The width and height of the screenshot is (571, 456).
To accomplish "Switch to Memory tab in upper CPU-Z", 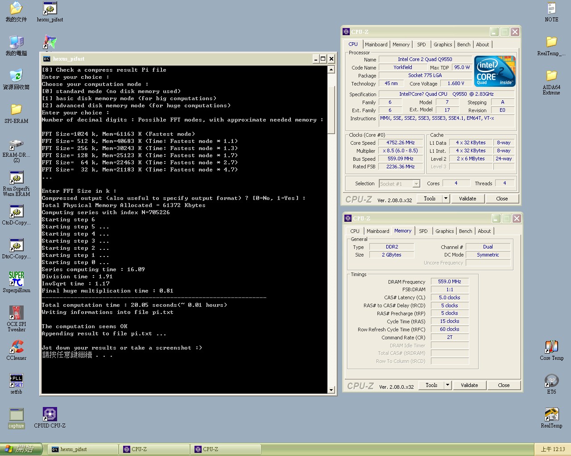I will coord(401,45).
